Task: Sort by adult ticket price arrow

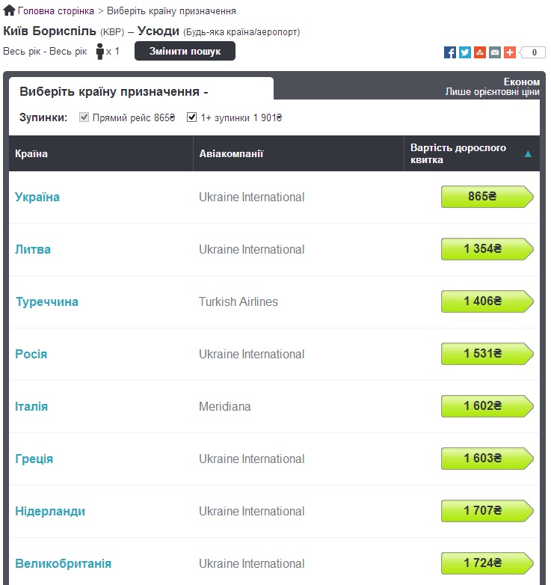Action: 528,154
